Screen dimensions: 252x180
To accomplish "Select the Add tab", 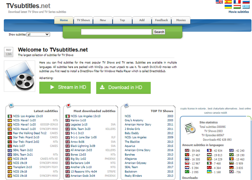I will (x=142, y=20).
